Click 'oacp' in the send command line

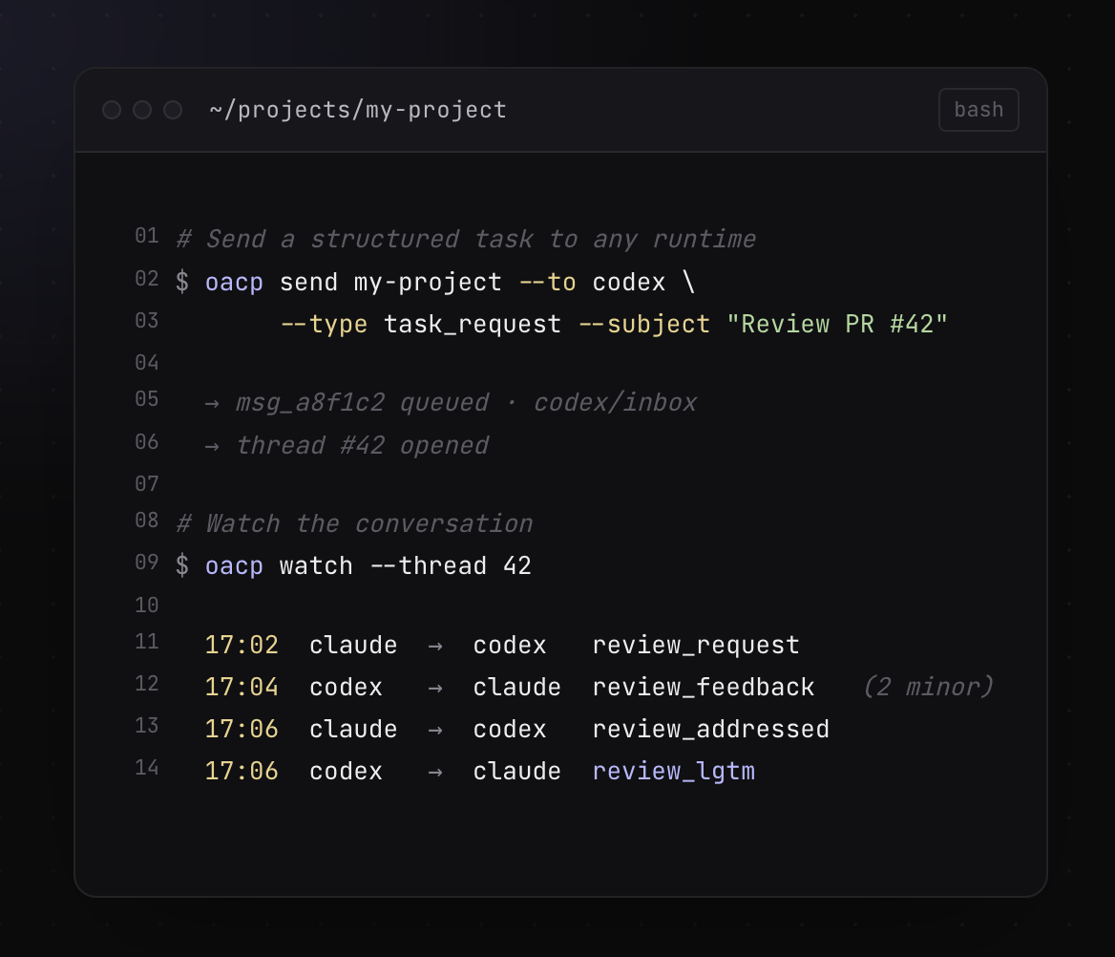234,283
